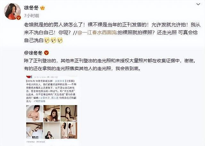Click the third smirking emoji in the post
Image resolution: width=205 pixels, height=146 pixels.
[60, 40]
